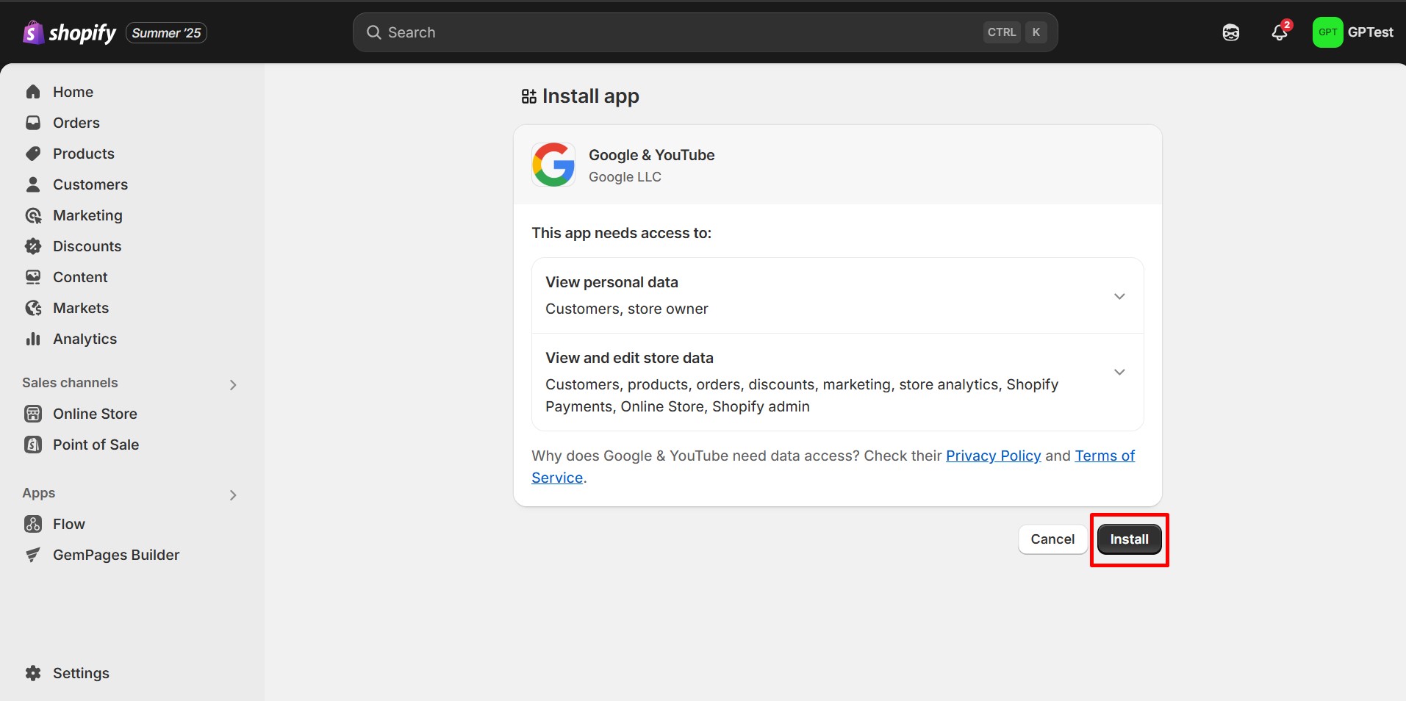Click the Google & YouTube app logo
This screenshot has width=1406, height=701.
553,165
